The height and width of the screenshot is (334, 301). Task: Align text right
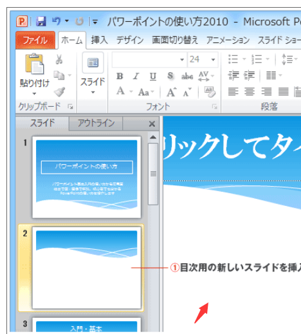(x=266, y=91)
